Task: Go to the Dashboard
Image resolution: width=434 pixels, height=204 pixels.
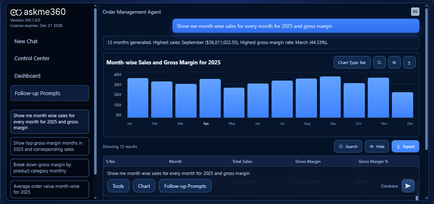Action: [x=27, y=76]
